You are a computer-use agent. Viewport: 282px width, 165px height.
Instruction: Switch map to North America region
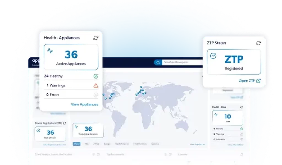122,144
